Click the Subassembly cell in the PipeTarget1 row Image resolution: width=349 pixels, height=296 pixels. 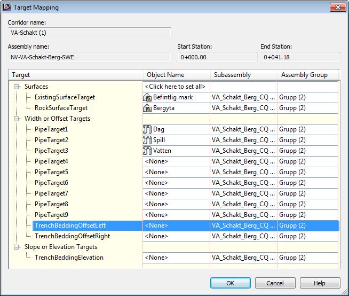click(x=243, y=129)
